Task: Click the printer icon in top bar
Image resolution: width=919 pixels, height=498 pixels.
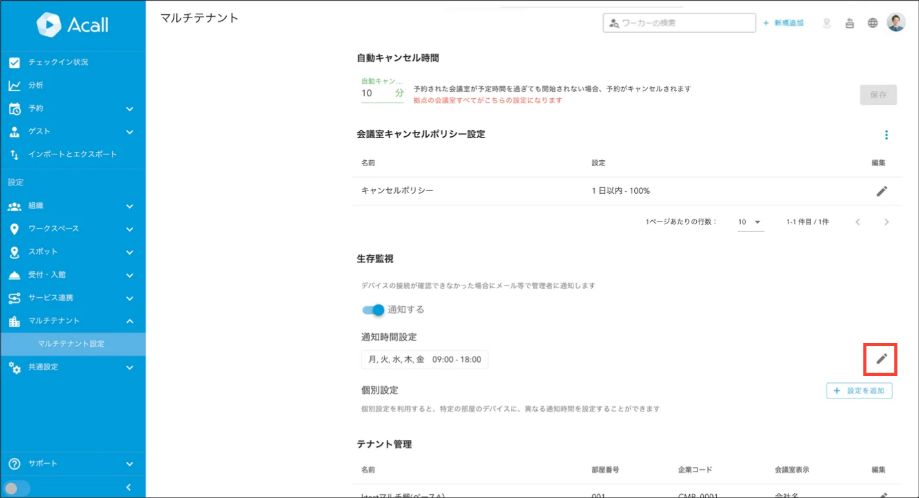Action: tap(849, 23)
